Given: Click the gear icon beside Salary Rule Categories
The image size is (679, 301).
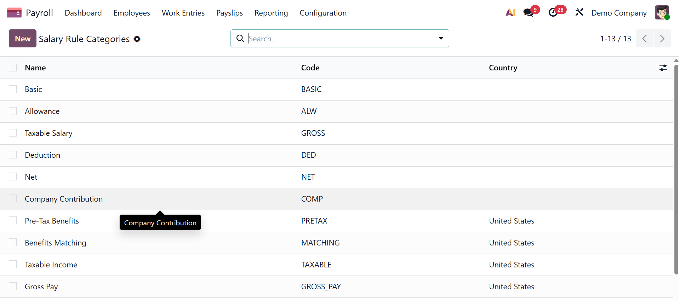Looking at the screenshot, I should click(x=137, y=39).
